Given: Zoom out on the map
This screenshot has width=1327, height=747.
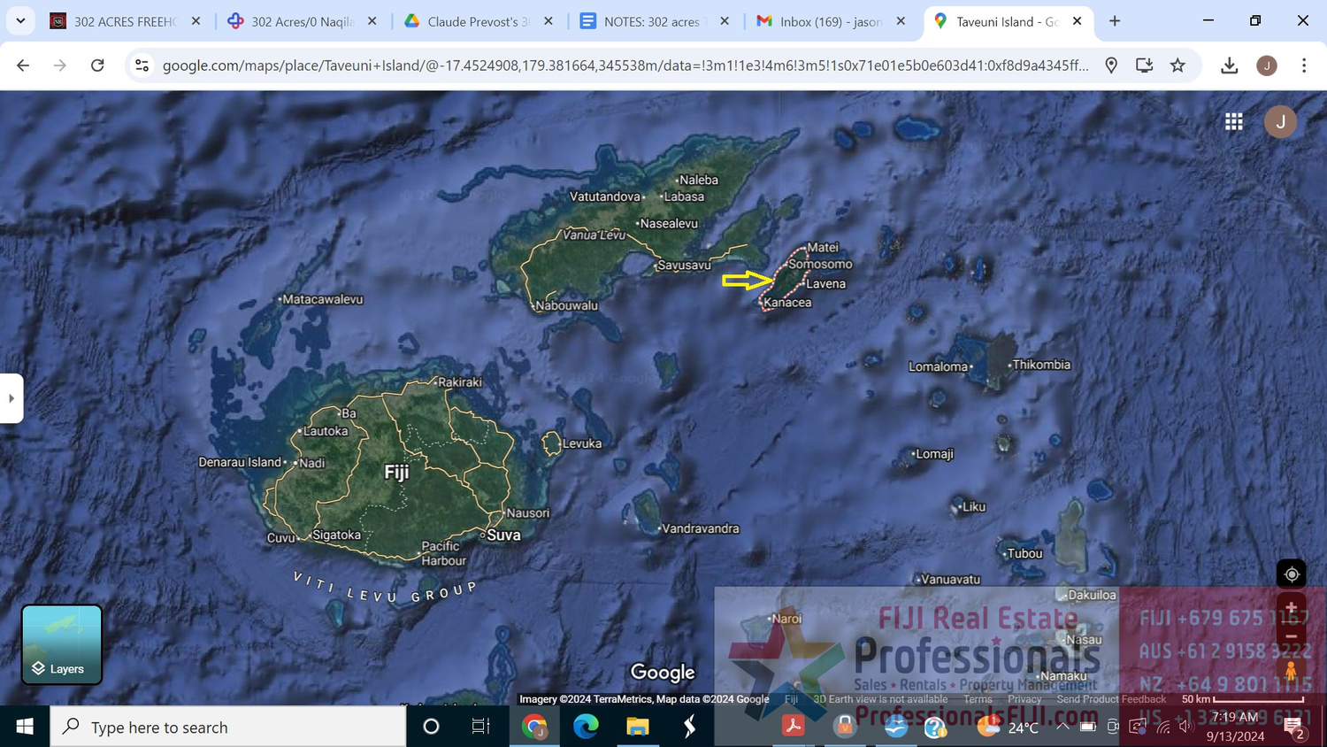Looking at the screenshot, I should [x=1291, y=636].
